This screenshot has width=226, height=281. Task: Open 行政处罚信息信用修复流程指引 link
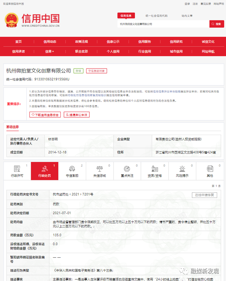tap(87, 95)
